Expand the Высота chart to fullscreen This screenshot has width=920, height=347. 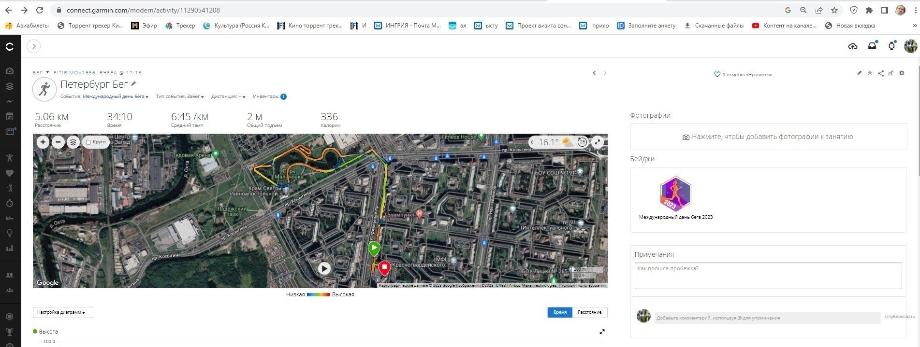point(602,332)
